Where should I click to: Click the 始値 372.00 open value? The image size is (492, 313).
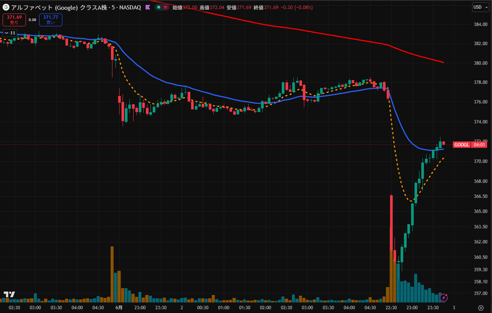coord(185,7)
